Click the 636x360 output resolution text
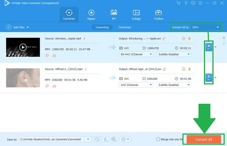 (152, 79)
